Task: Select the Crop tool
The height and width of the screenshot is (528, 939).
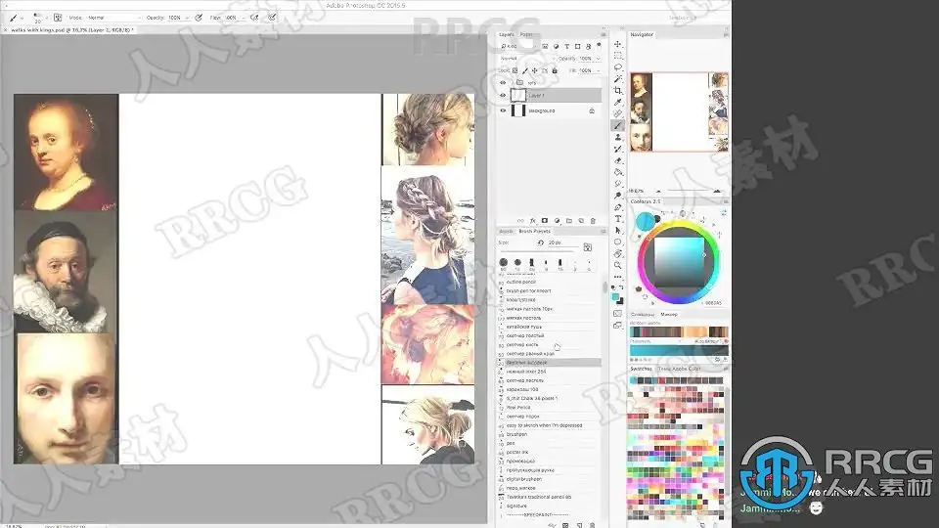Action: click(617, 90)
